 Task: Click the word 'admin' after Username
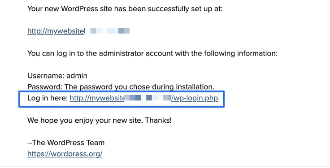(x=77, y=76)
